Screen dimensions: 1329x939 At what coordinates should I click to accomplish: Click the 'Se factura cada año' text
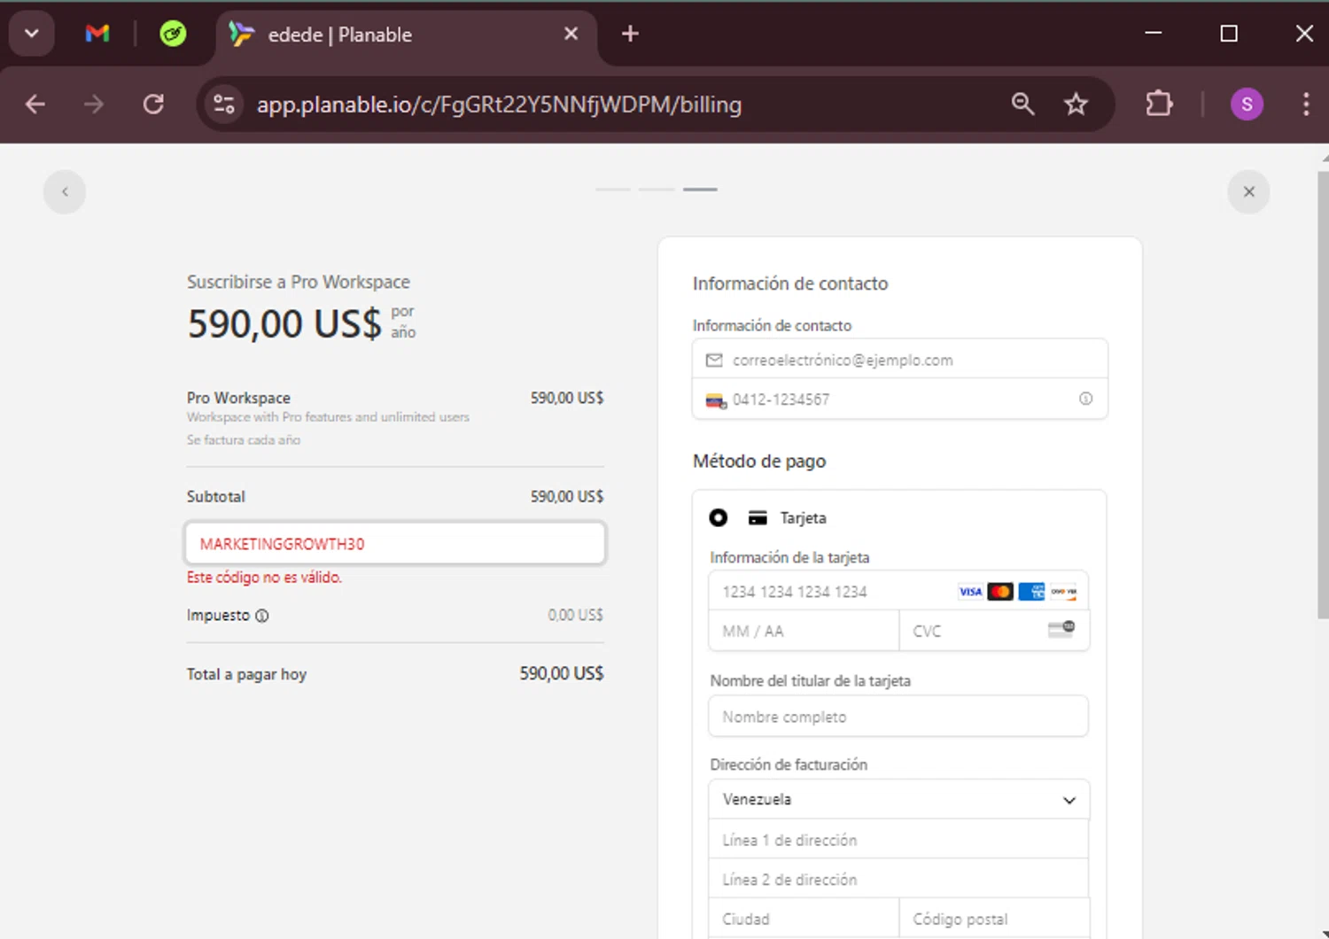pos(244,439)
